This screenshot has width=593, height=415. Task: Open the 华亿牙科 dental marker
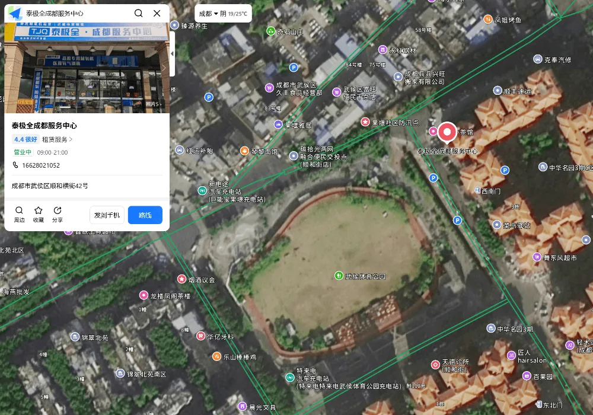coord(200,336)
